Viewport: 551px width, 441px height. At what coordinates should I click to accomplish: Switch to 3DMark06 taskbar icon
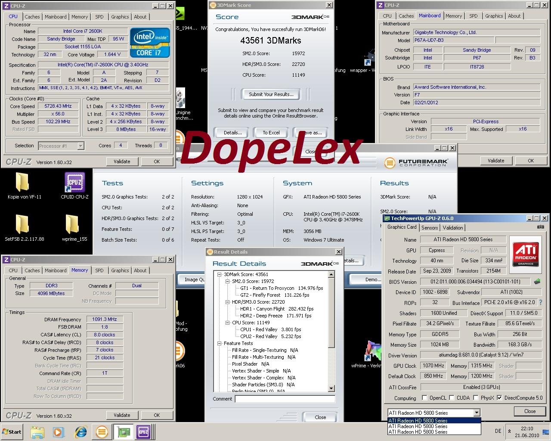click(102, 432)
